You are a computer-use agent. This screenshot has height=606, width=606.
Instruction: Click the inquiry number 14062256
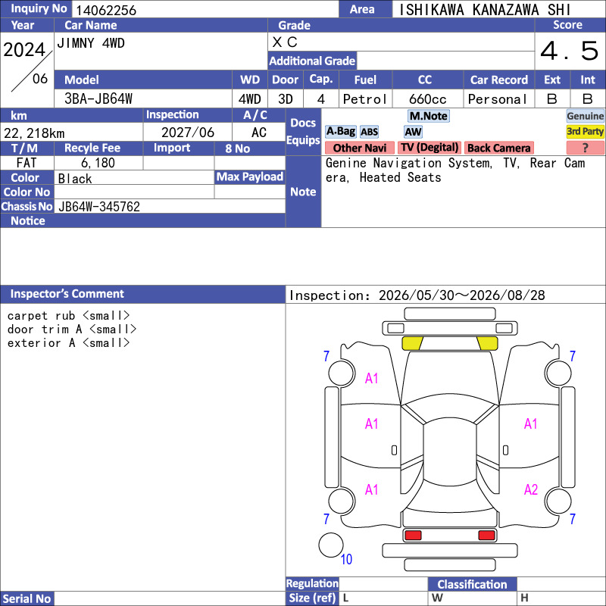(106, 10)
